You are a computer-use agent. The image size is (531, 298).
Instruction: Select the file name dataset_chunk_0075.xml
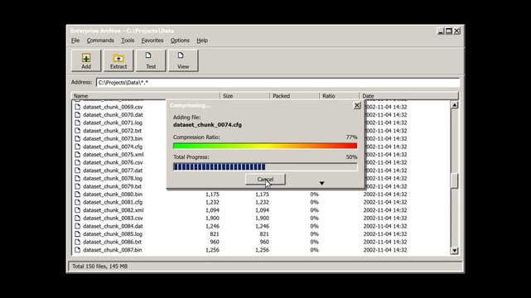[113, 155]
